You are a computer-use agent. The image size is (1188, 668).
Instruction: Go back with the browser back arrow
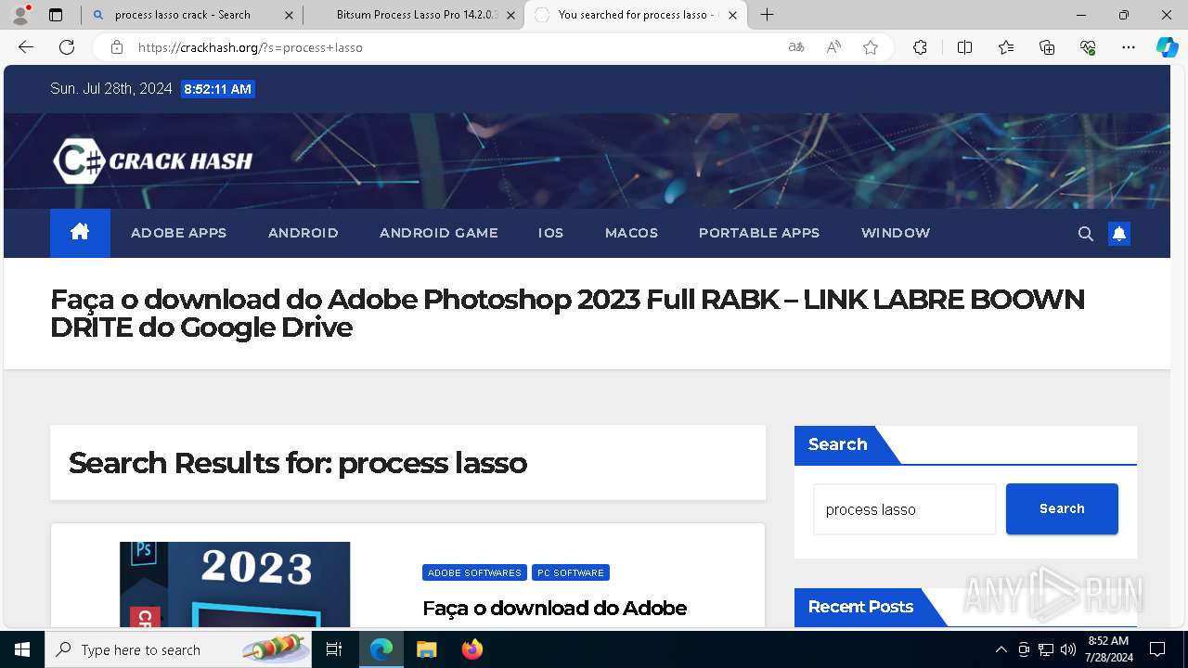(x=26, y=47)
